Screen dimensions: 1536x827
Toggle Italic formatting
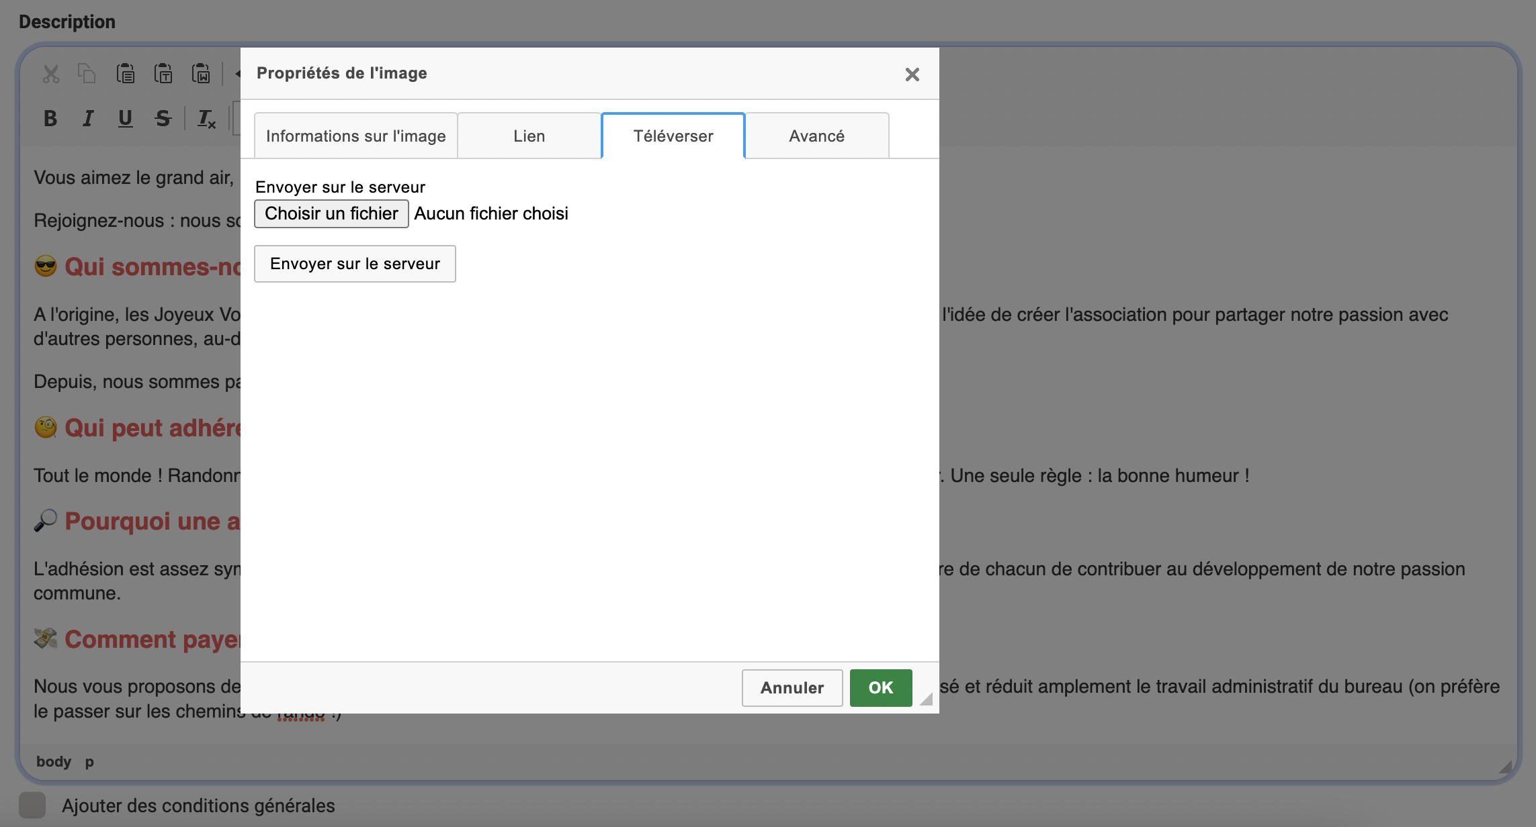pyautogui.click(x=87, y=119)
